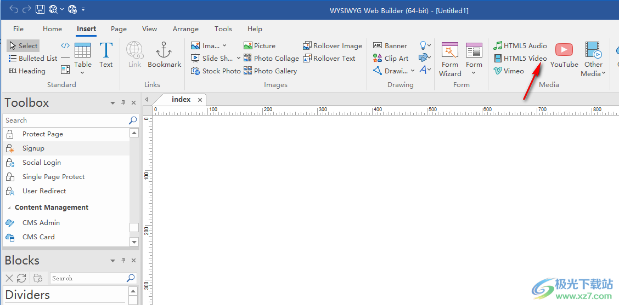619x305 pixels.
Task: Open the Customize Quick Access Toolbar dropdown
Action: point(83,9)
